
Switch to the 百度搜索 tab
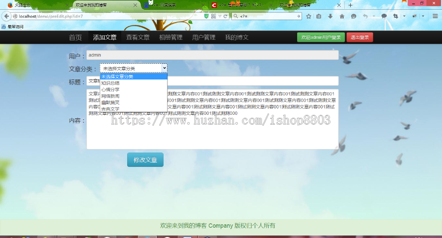175,5
